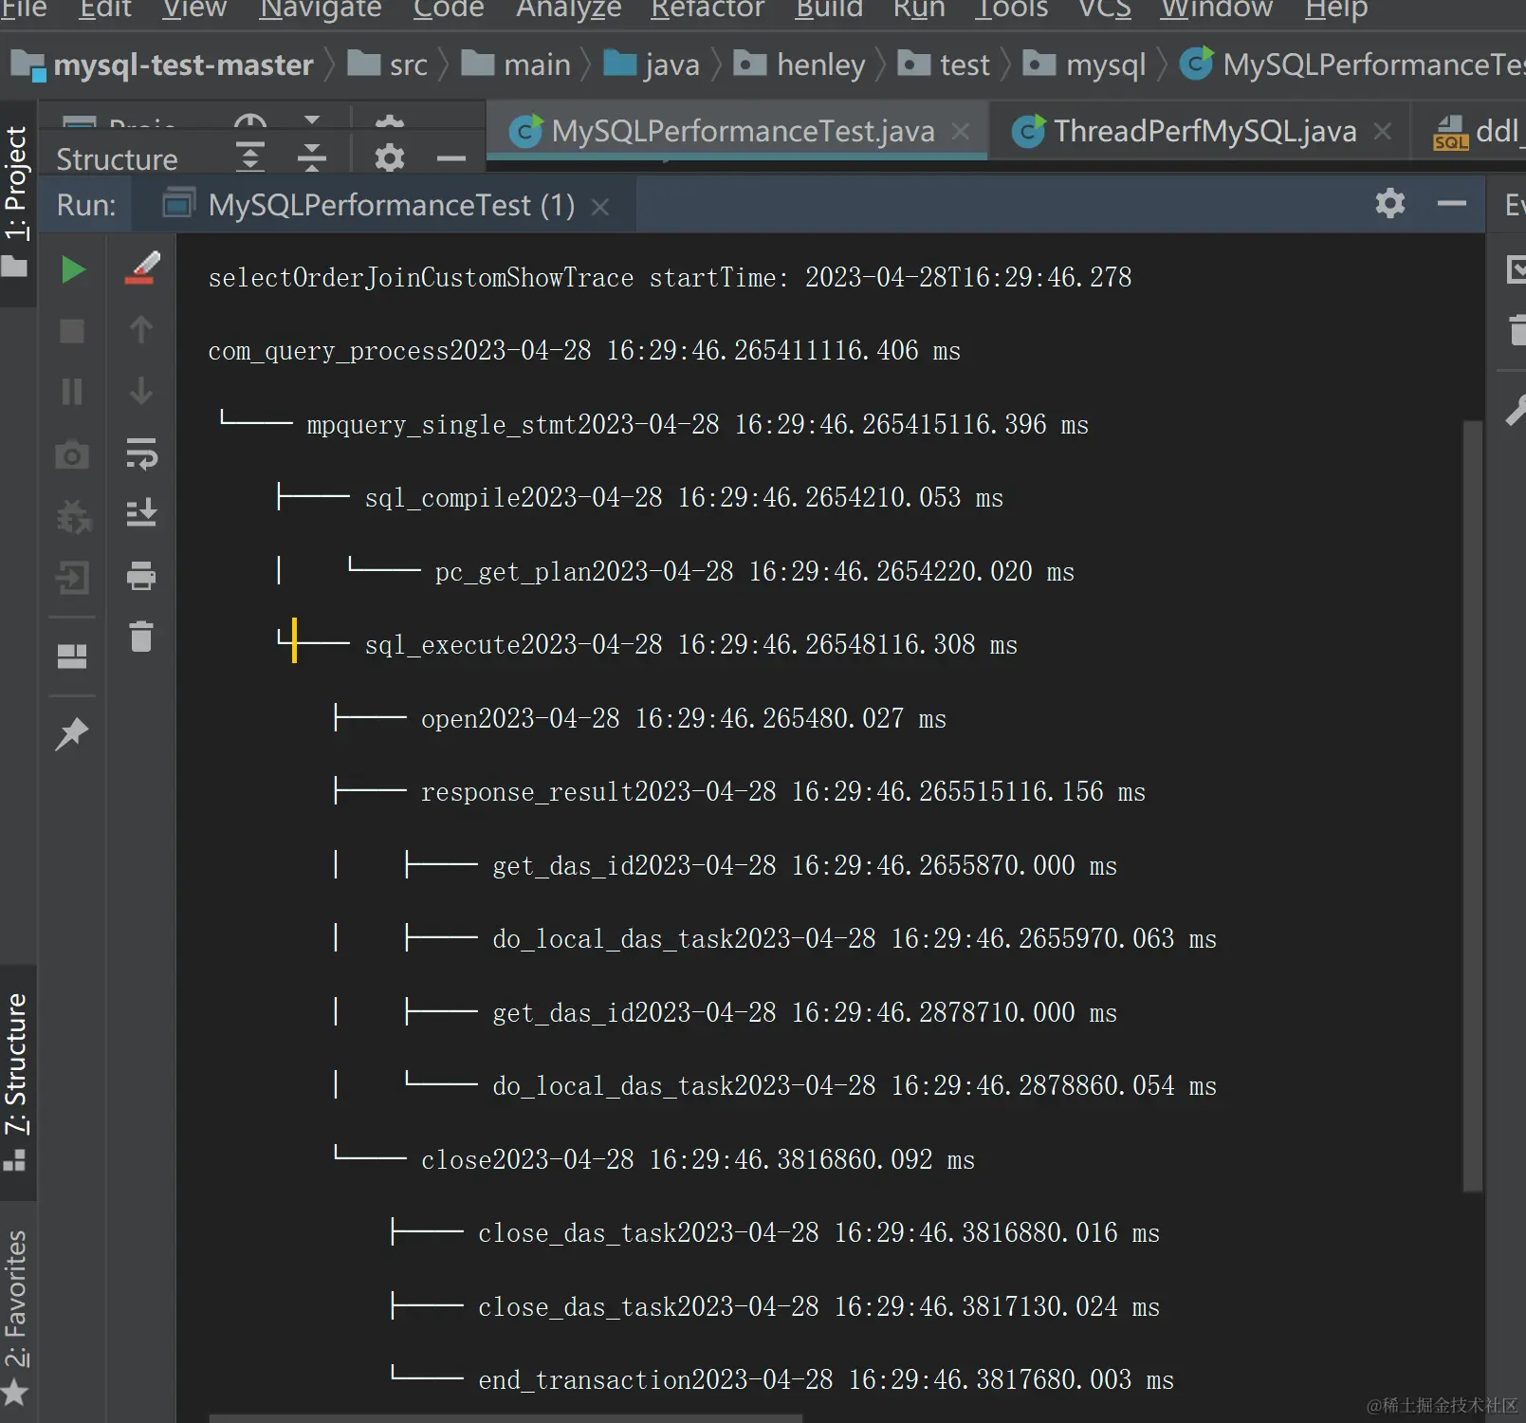Rerun MySQLPerformanceTest with the green play icon

[x=72, y=270]
